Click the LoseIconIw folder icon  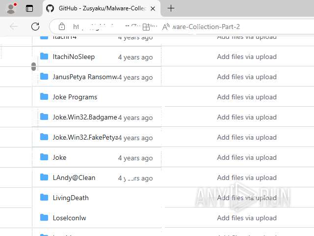click(x=44, y=217)
